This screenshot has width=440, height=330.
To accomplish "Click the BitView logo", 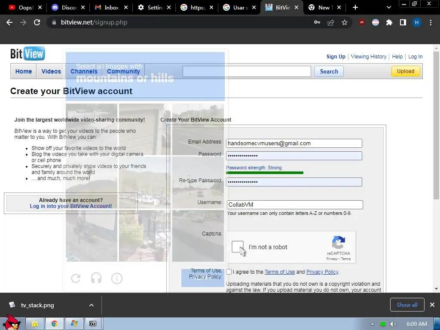I will click(27, 54).
